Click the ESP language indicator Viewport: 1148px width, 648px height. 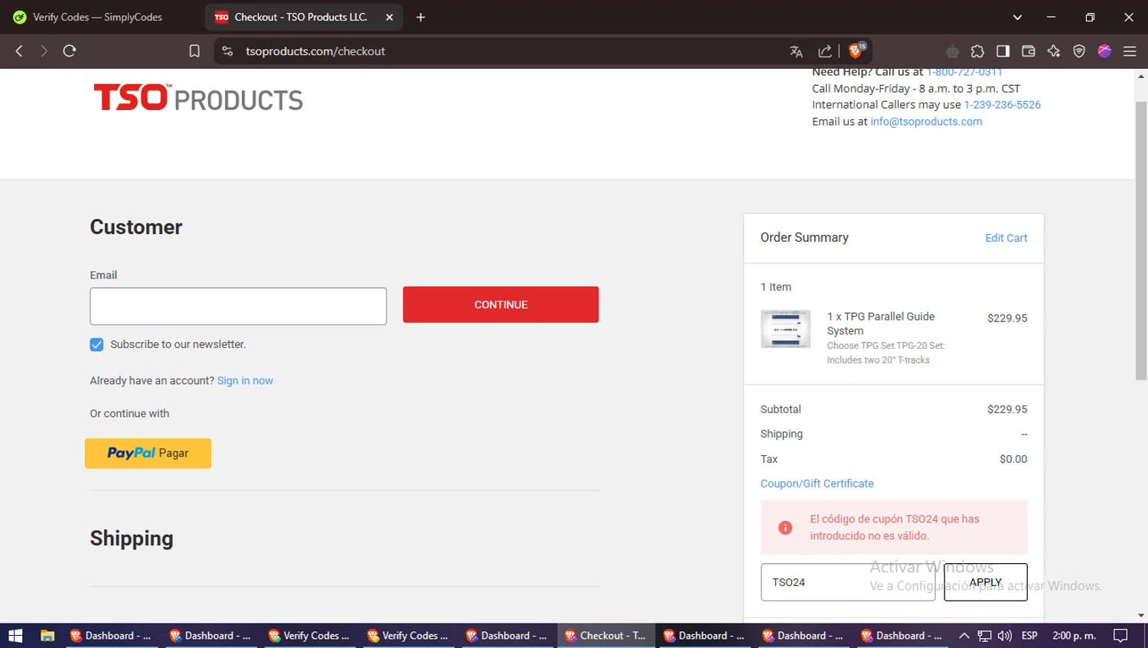click(x=1029, y=636)
